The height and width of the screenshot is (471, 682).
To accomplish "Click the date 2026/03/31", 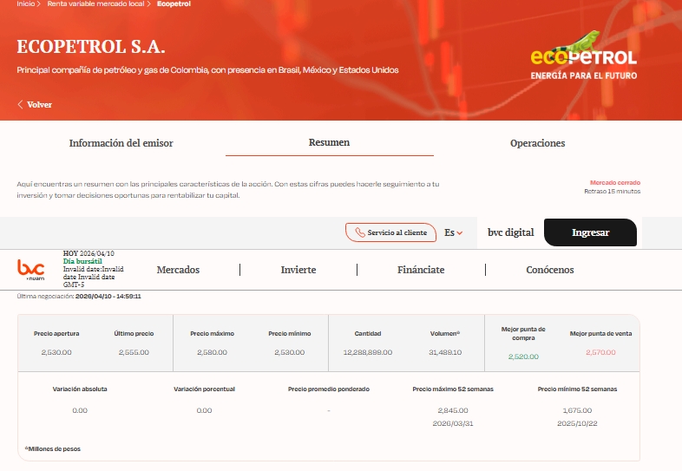I will tap(453, 423).
